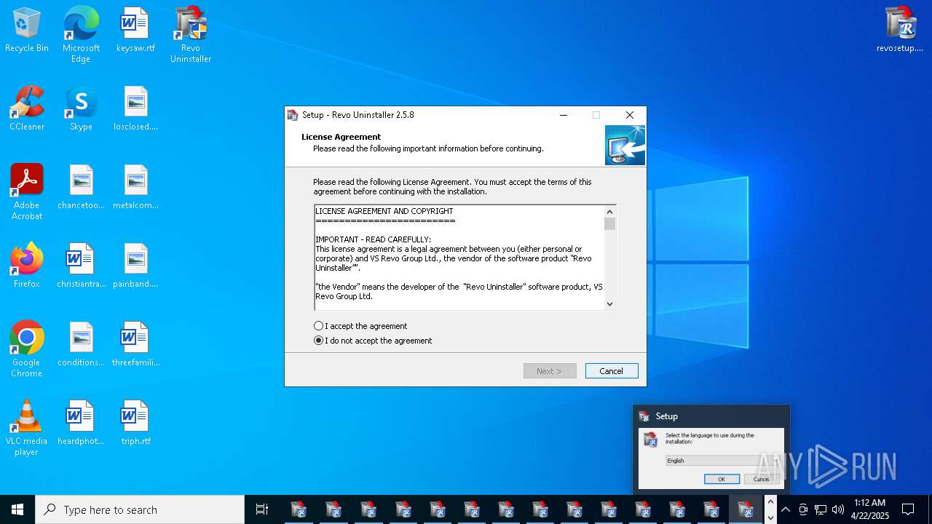Viewport: 932px width, 524px height.
Task: Click the taskbar buttons scroll-down arrow
Action: pyautogui.click(x=770, y=517)
